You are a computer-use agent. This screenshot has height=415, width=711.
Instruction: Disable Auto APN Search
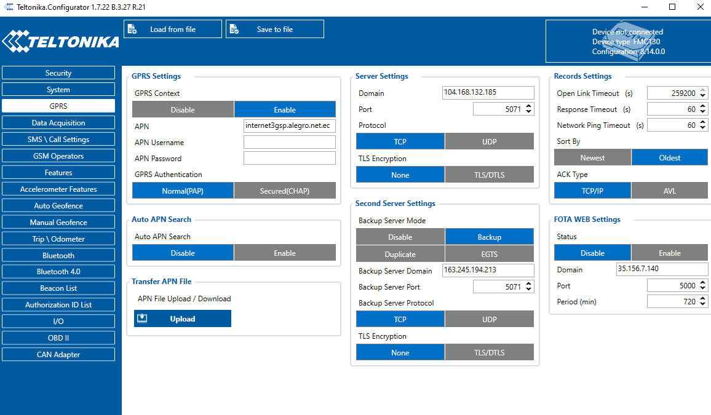tap(183, 253)
